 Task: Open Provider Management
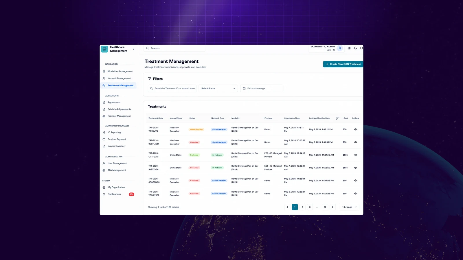[118, 116]
